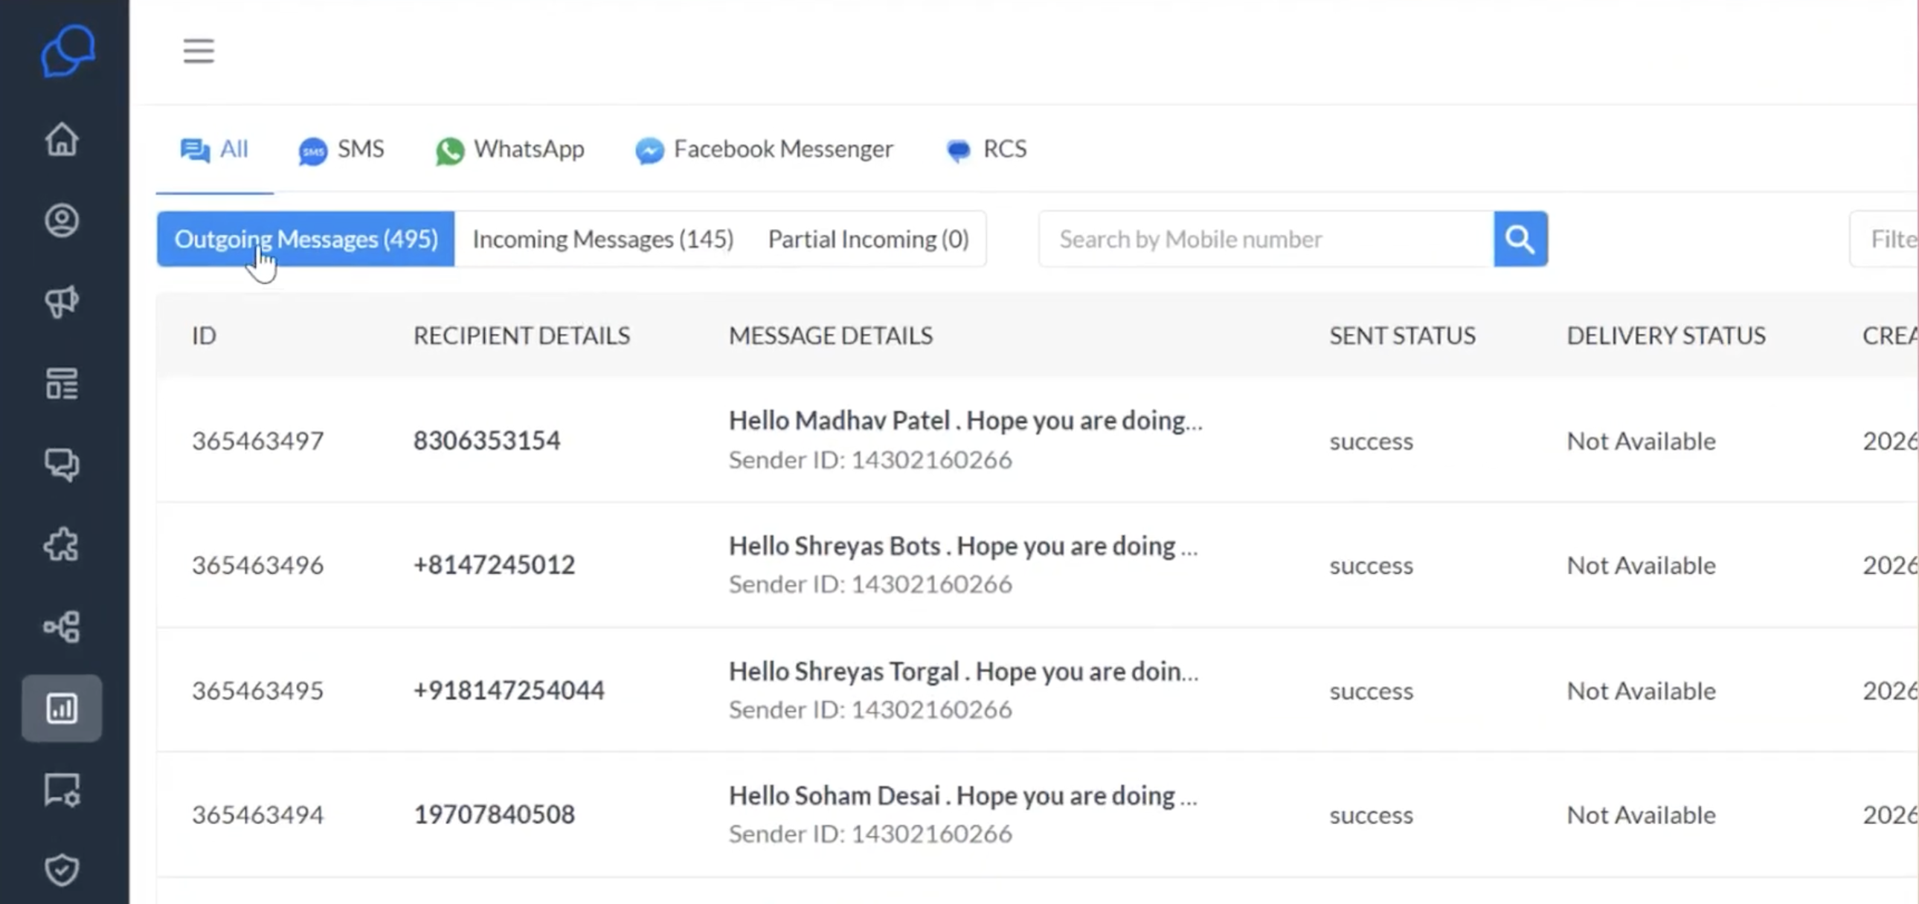Select Outgoing Messages (495)

click(306, 239)
